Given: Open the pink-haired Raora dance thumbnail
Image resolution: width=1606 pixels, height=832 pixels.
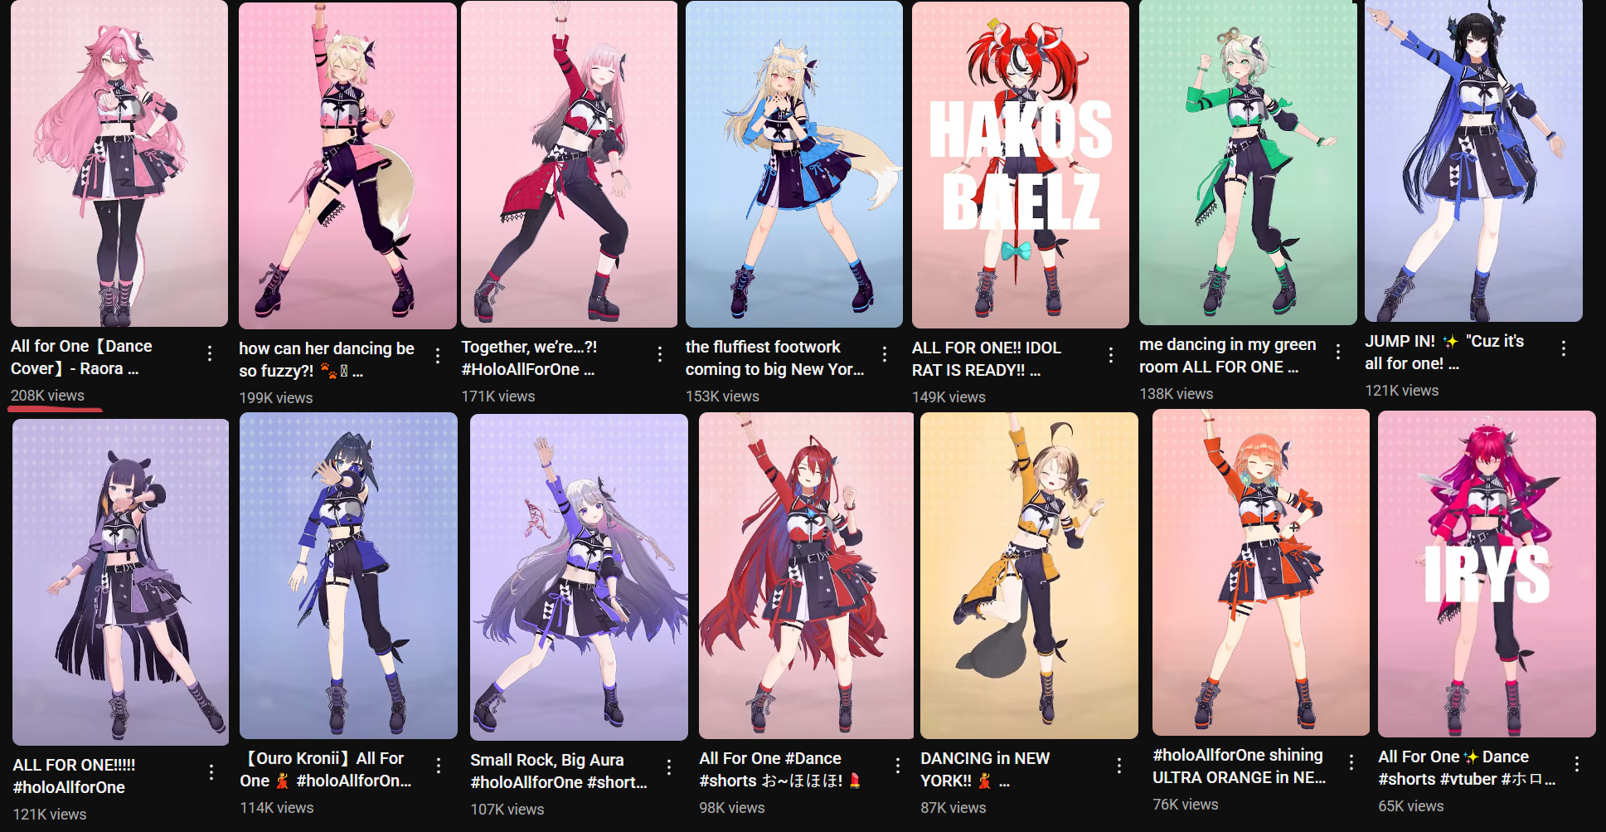Looking at the screenshot, I should 119,163.
